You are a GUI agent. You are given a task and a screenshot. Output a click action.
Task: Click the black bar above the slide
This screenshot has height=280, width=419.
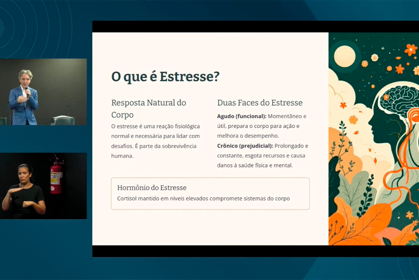point(256,26)
